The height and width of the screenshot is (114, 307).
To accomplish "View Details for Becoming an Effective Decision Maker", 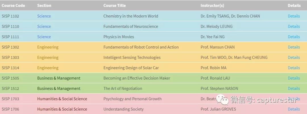I will pyautogui.click(x=294, y=78).
